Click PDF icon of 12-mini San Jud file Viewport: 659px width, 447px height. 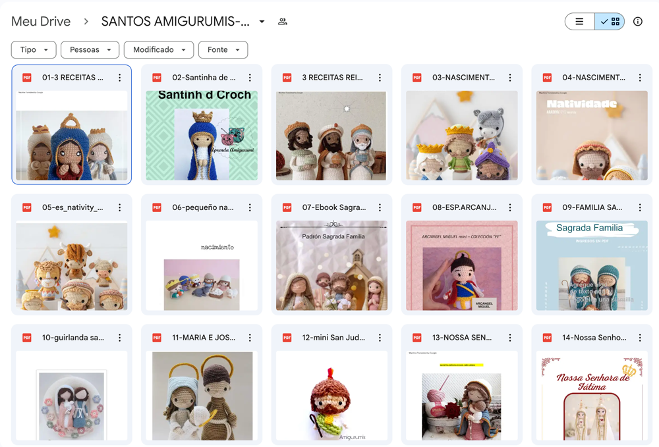tap(287, 338)
